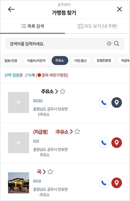The width and height of the screenshot is (130, 201).
Task: Expand third listing details chevron
Action: (44, 172)
